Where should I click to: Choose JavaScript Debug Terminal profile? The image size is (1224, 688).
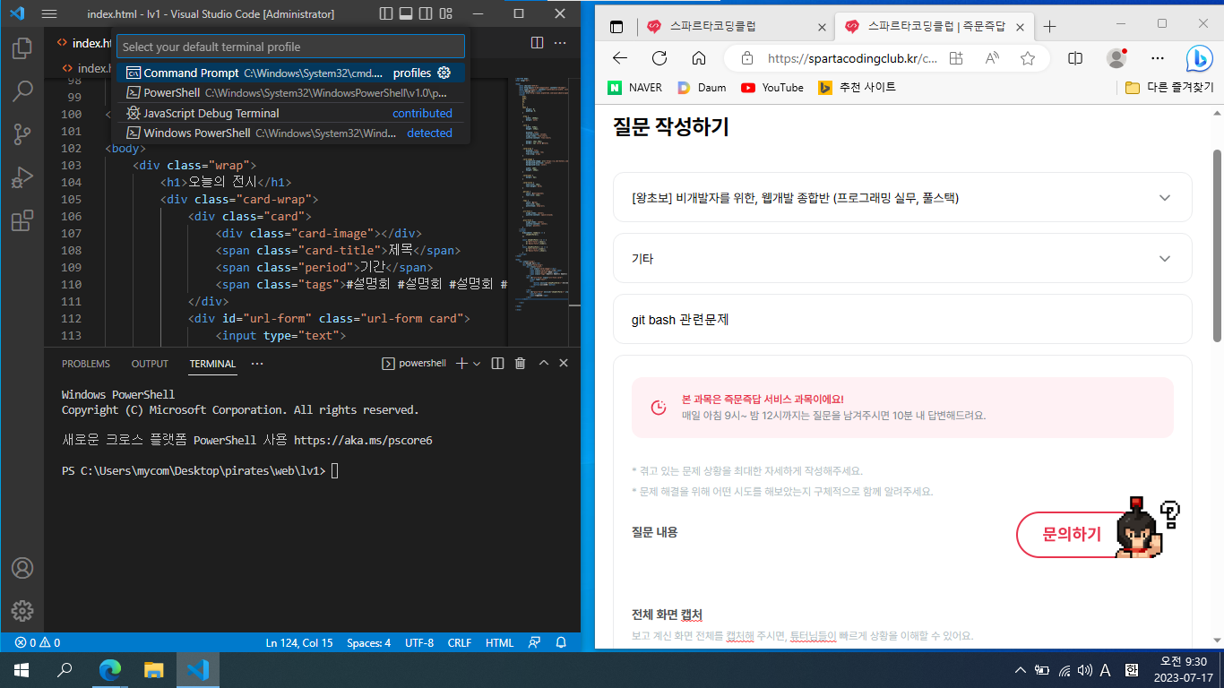pos(291,113)
